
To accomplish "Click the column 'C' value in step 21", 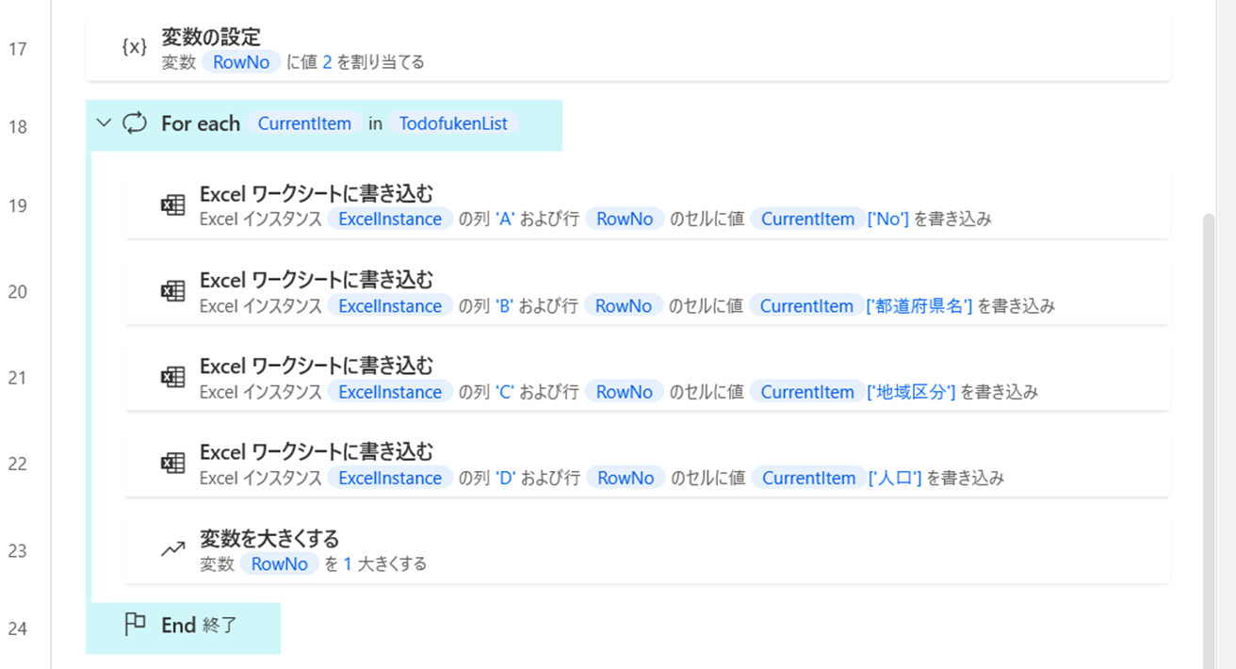I will tap(503, 392).
